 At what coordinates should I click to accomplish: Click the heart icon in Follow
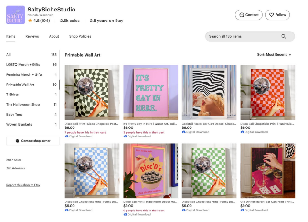(x=271, y=15)
